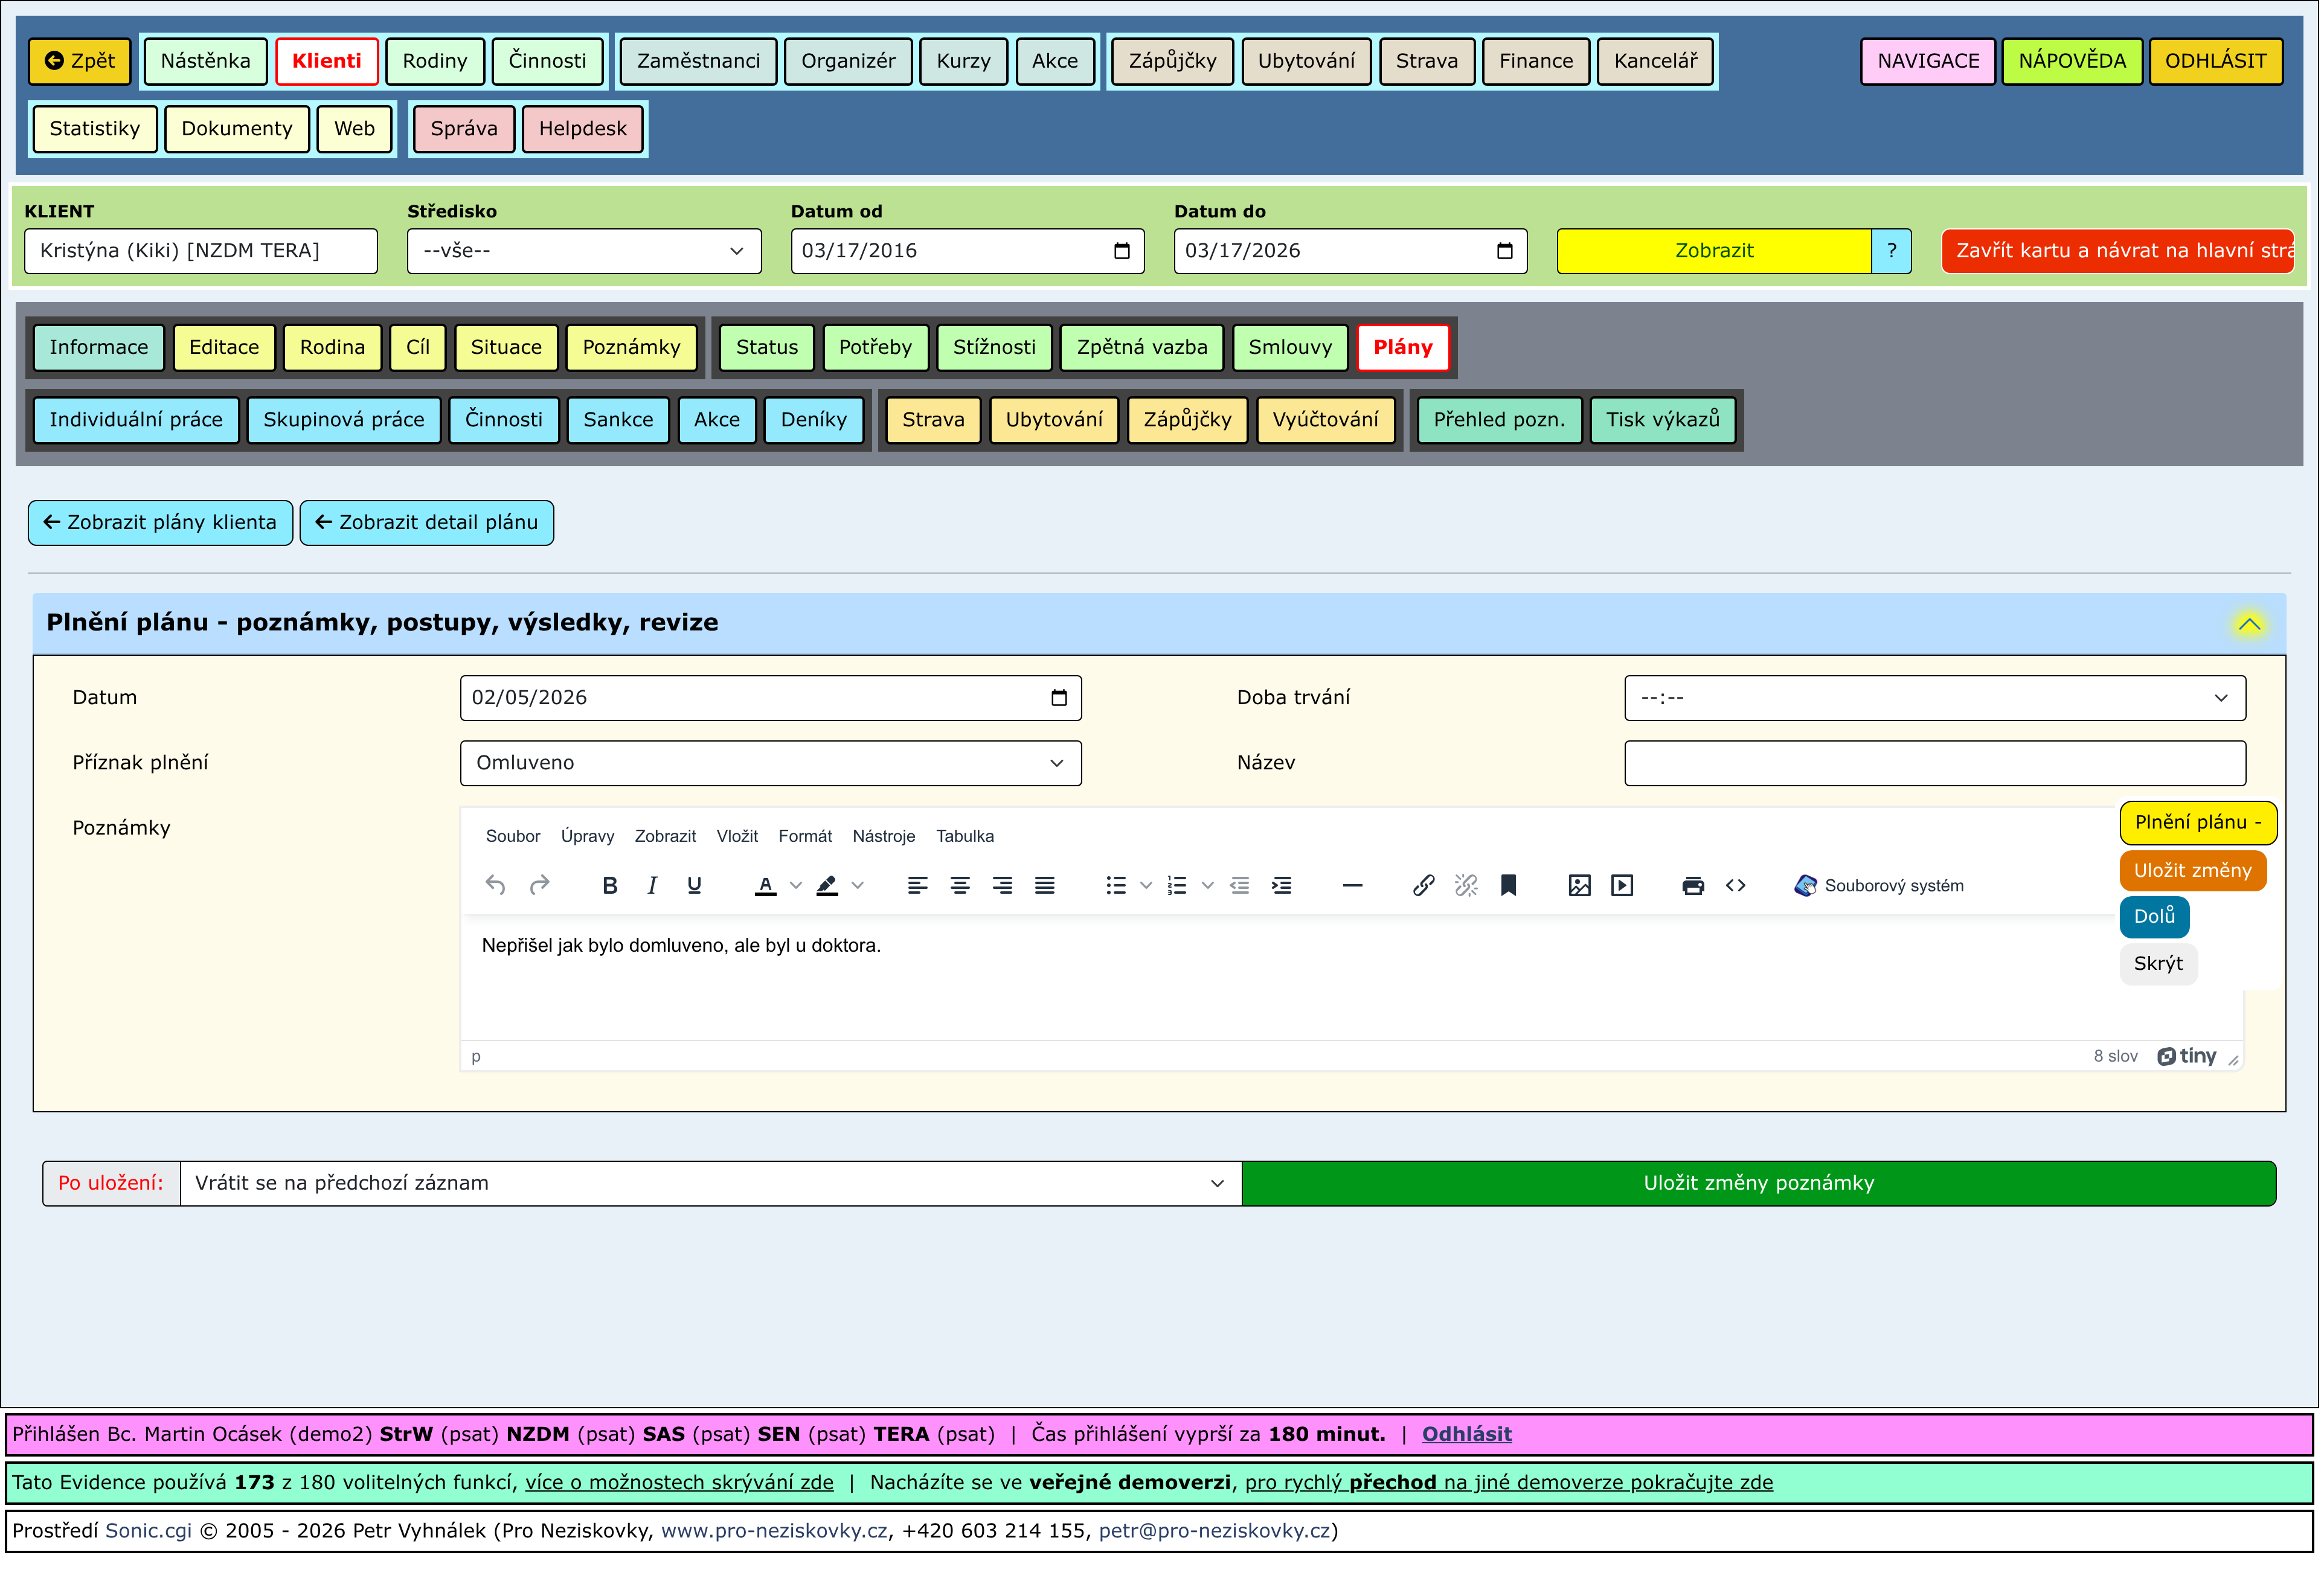
Task: Insert a bookmark anchor icon
Action: (x=1508, y=886)
